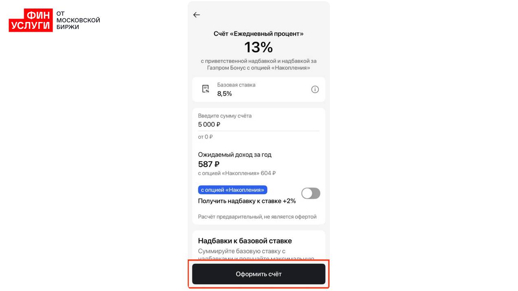Click the 8,5% base rate value
The image size is (518, 291).
click(224, 94)
